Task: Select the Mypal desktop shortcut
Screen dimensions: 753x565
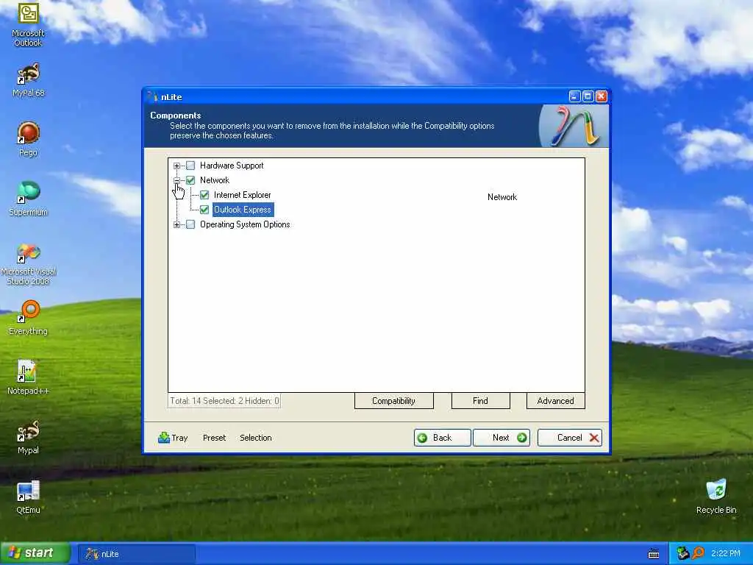Action: point(28,437)
